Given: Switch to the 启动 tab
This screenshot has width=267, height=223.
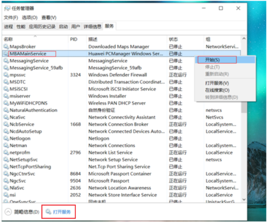Looking at the screenshot, I should 63,26.
